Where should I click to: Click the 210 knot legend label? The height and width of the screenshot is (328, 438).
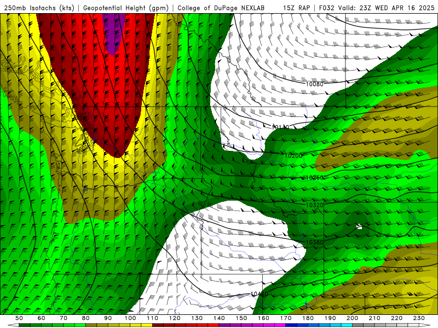tap(374, 318)
